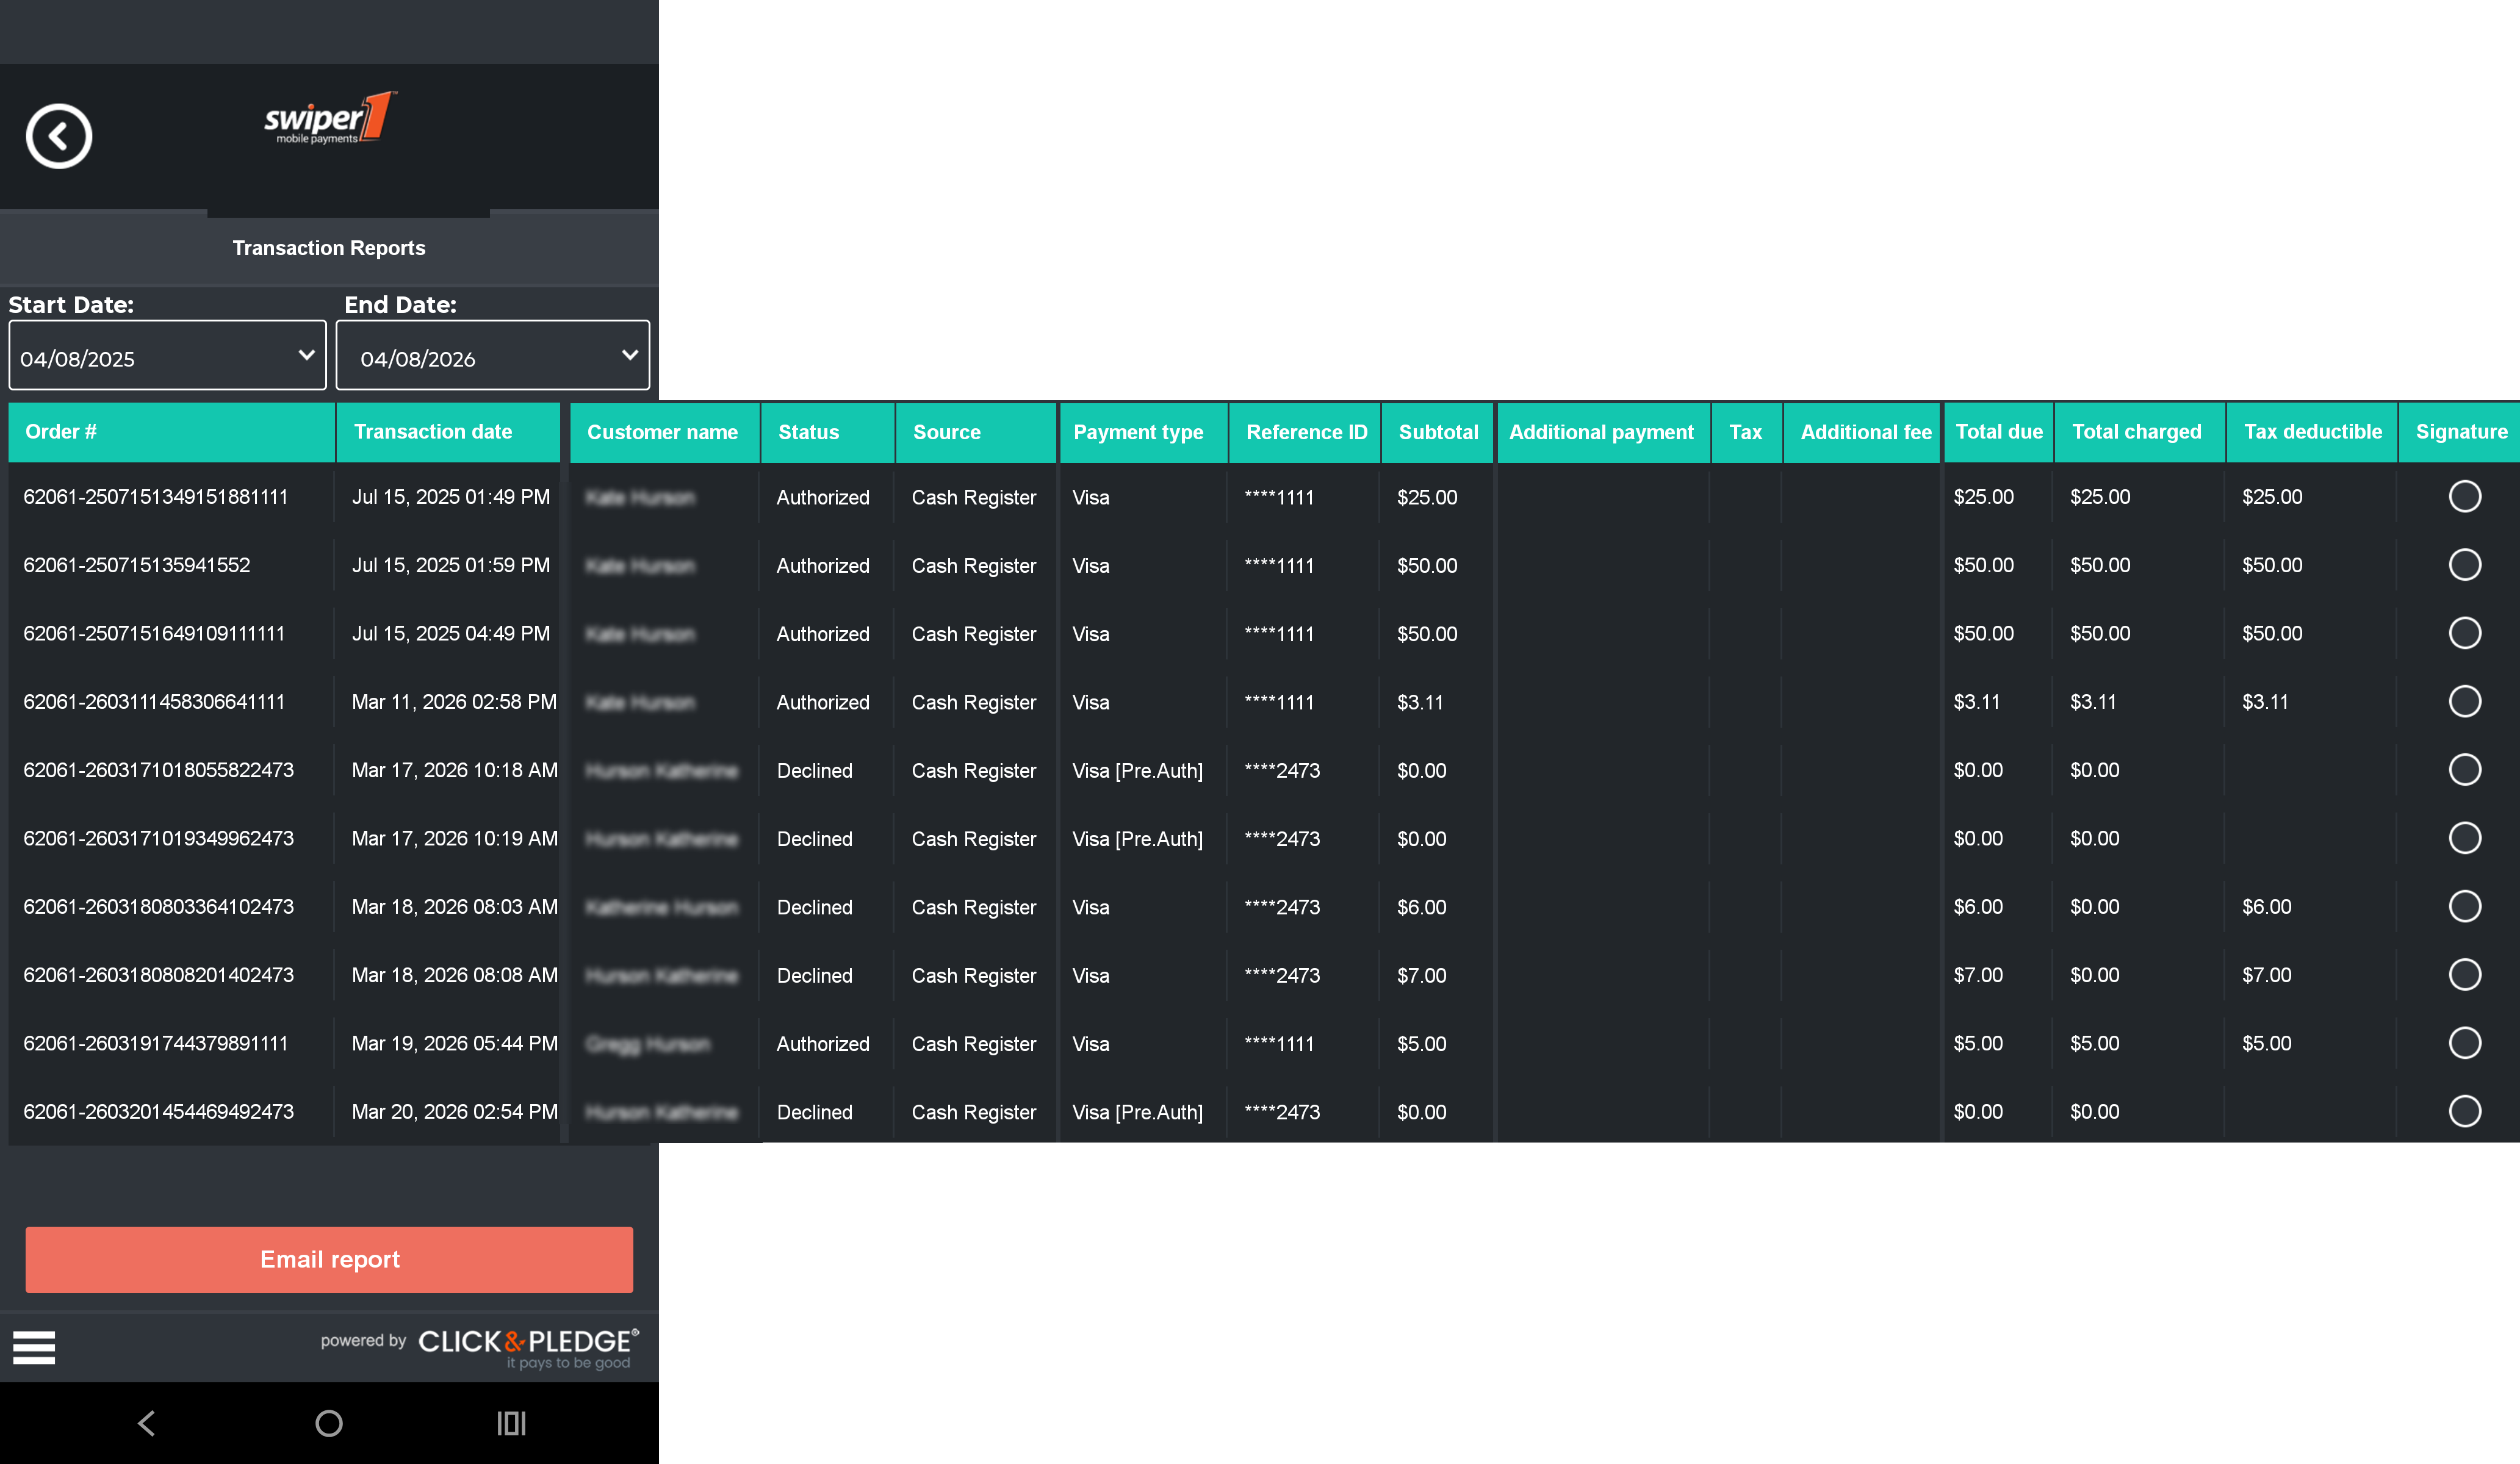Image resolution: width=2520 pixels, height=1464 pixels.
Task: Click the Additional payment column header
Action: coord(1603,432)
